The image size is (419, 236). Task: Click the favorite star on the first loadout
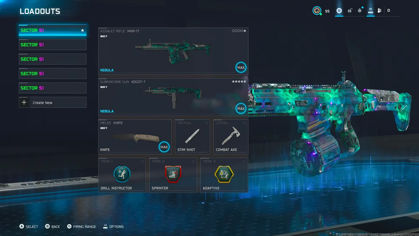(82, 30)
